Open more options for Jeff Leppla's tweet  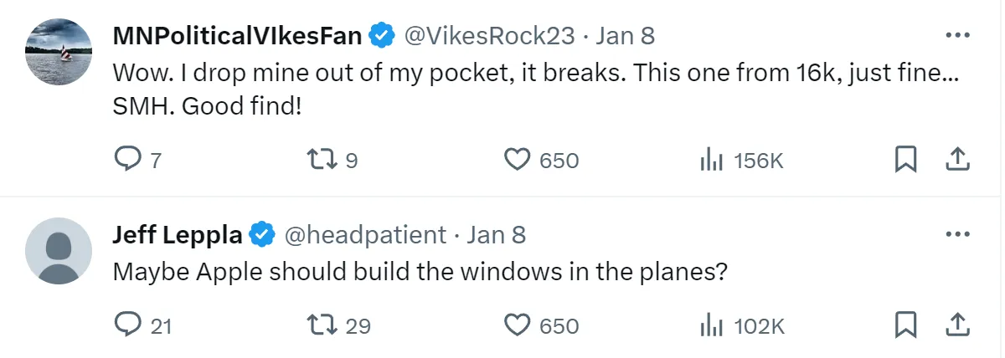coord(957,235)
